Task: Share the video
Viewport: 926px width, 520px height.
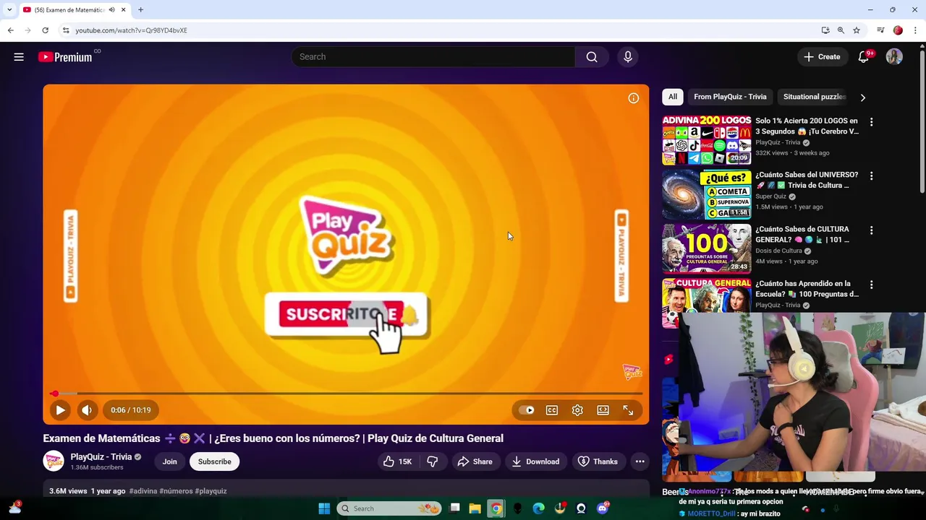Action: click(x=475, y=461)
